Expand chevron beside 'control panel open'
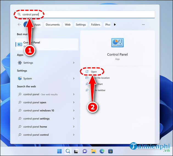The width and height of the screenshot is (173, 156). coord(74,102)
